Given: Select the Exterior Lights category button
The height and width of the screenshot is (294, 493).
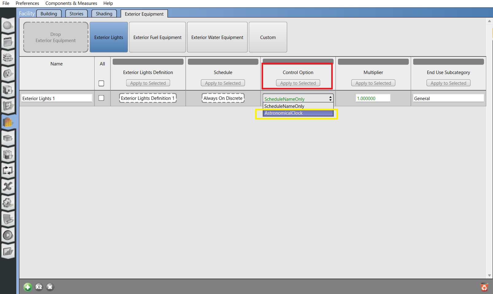Looking at the screenshot, I should coord(109,37).
